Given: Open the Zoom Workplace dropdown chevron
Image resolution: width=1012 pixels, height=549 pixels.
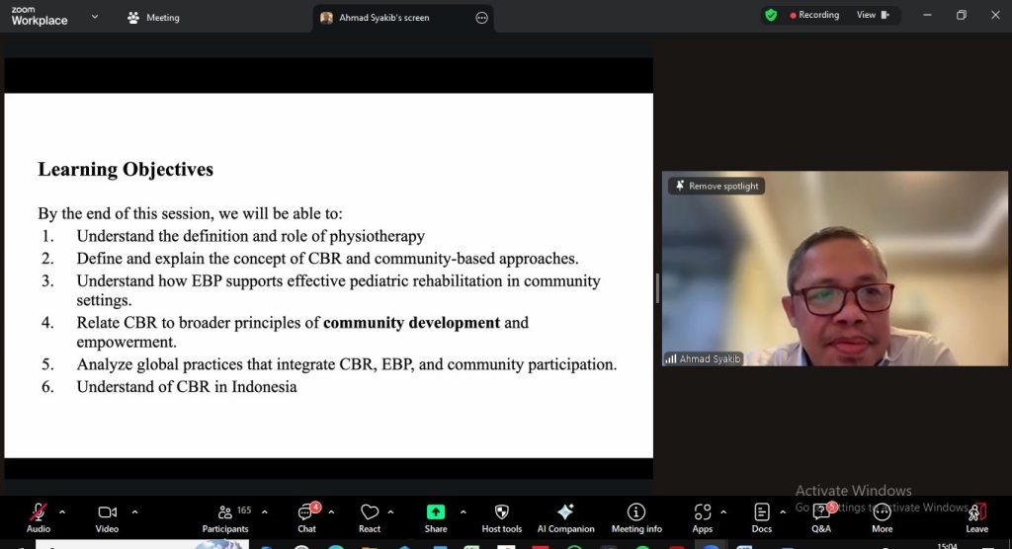Looking at the screenshot, I should [x=95, y=17].
